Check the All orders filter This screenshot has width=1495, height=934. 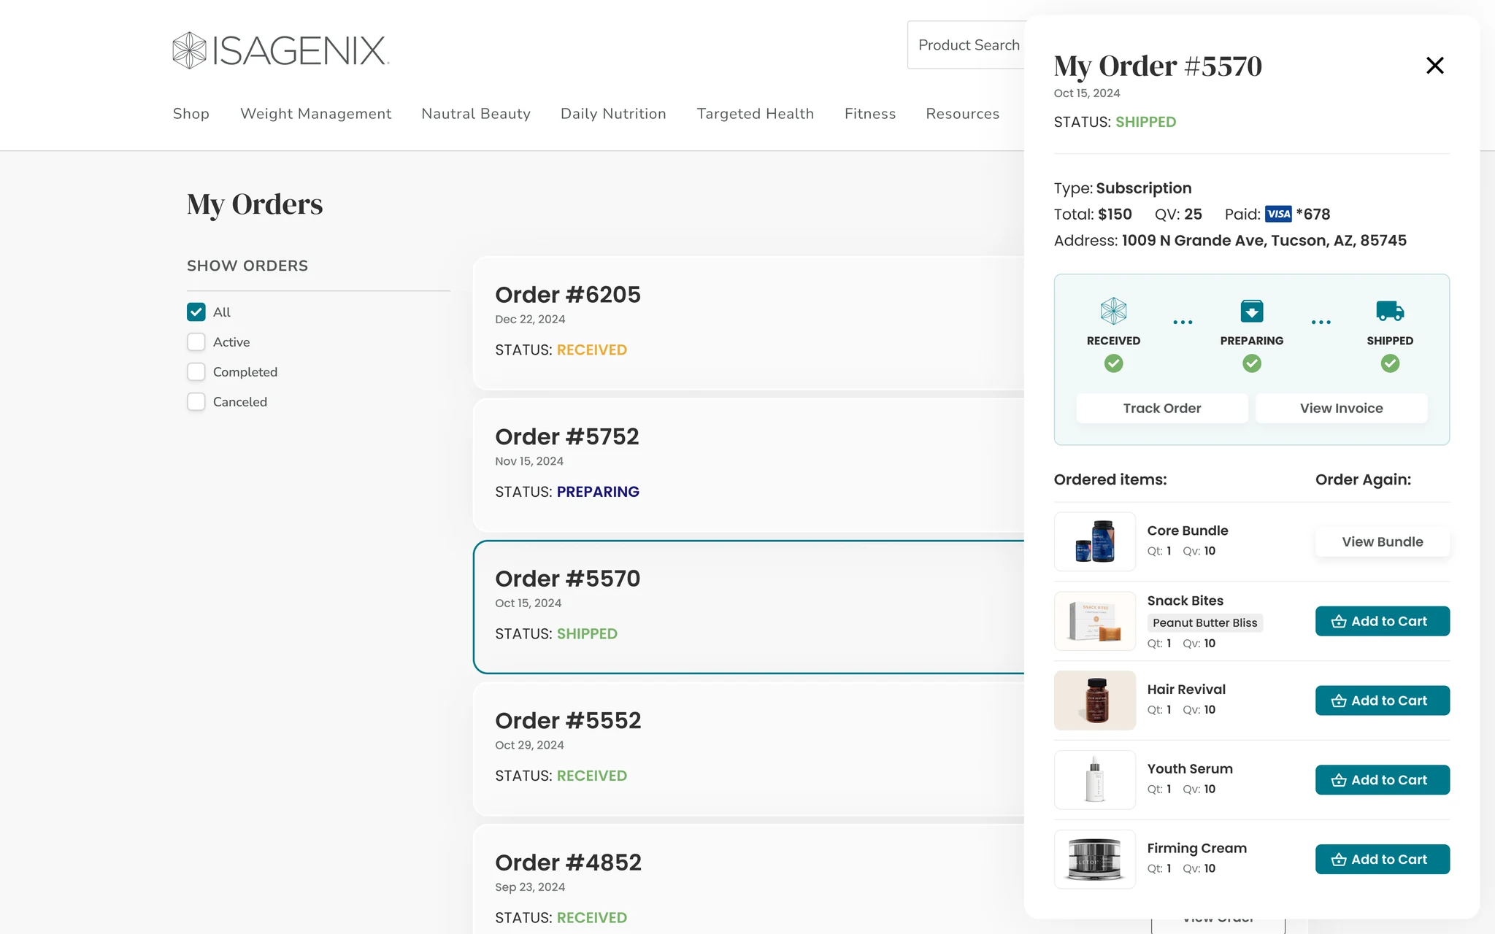(196, 312)
